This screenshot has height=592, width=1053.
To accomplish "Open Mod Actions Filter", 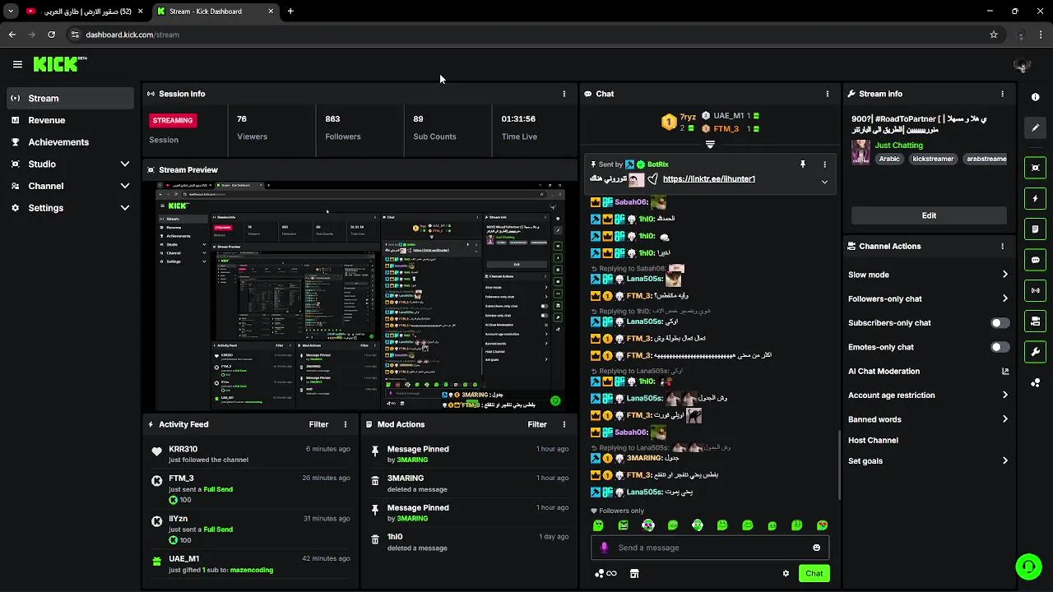I will click(x=537, y=424).
